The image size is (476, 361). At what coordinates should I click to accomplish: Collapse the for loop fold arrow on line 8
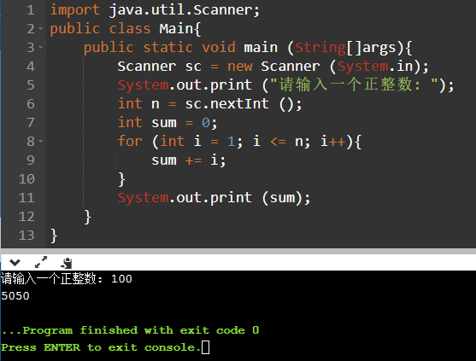coord(41,142)
